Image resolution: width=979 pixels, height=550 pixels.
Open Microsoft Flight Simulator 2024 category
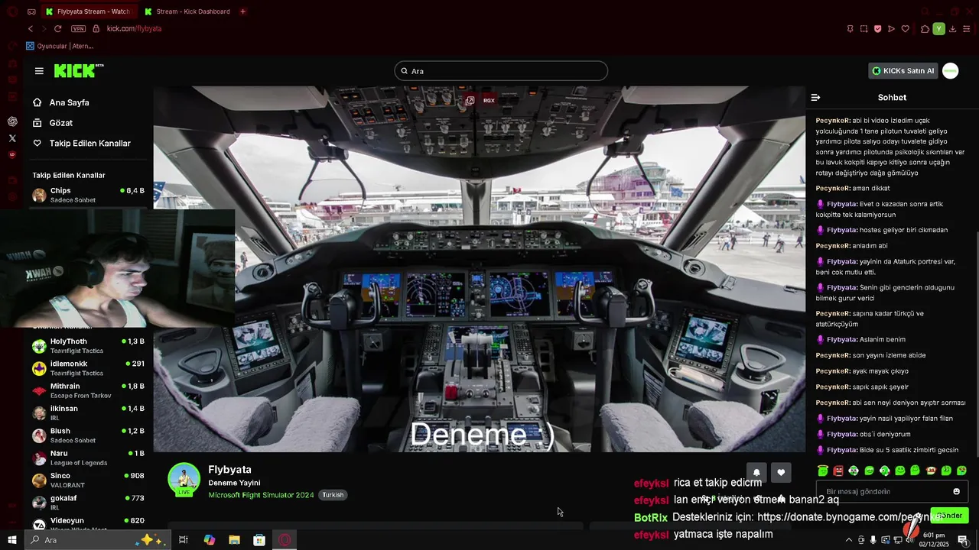coord(261,495)
